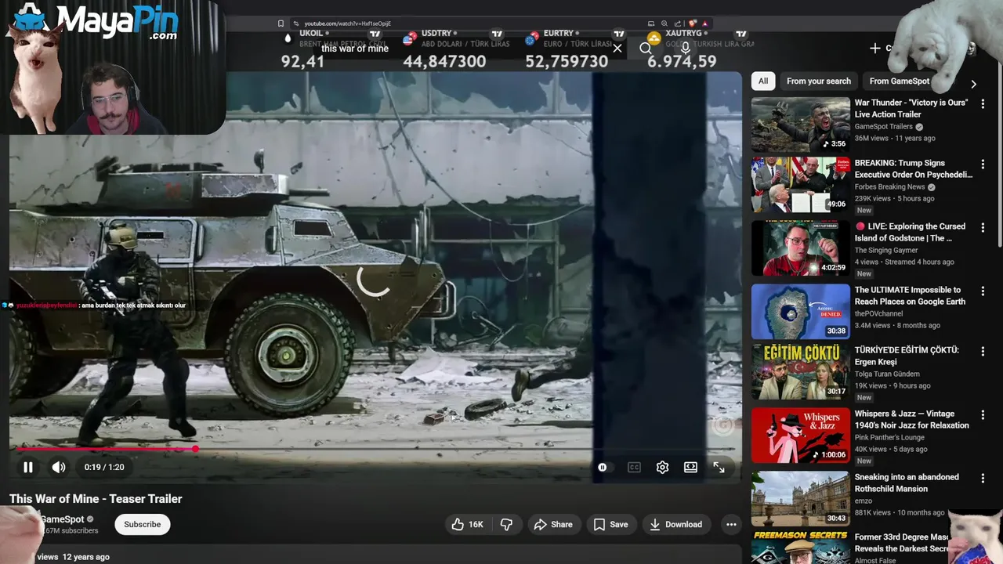Clear the search text with the X
This screenshot has height=564, width=1003.
point(617,49)
